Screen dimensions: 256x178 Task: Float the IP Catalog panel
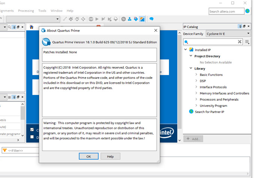point(244,26)
